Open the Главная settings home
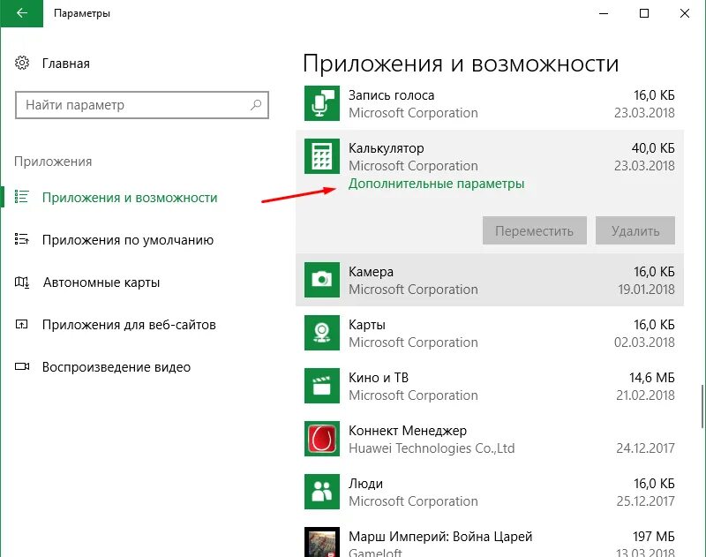706x557 pixels. 65,64
